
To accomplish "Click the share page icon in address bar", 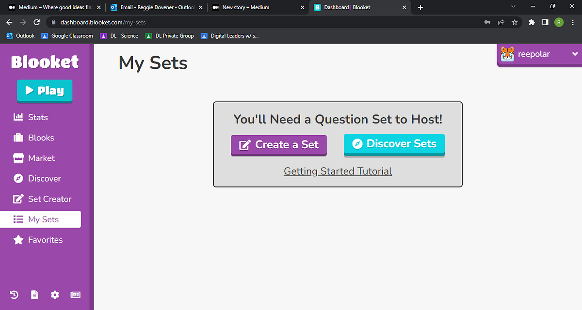I will tap(501, 22).
